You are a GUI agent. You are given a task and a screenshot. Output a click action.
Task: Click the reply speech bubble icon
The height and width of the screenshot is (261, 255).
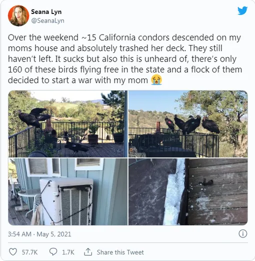[53, 252]
